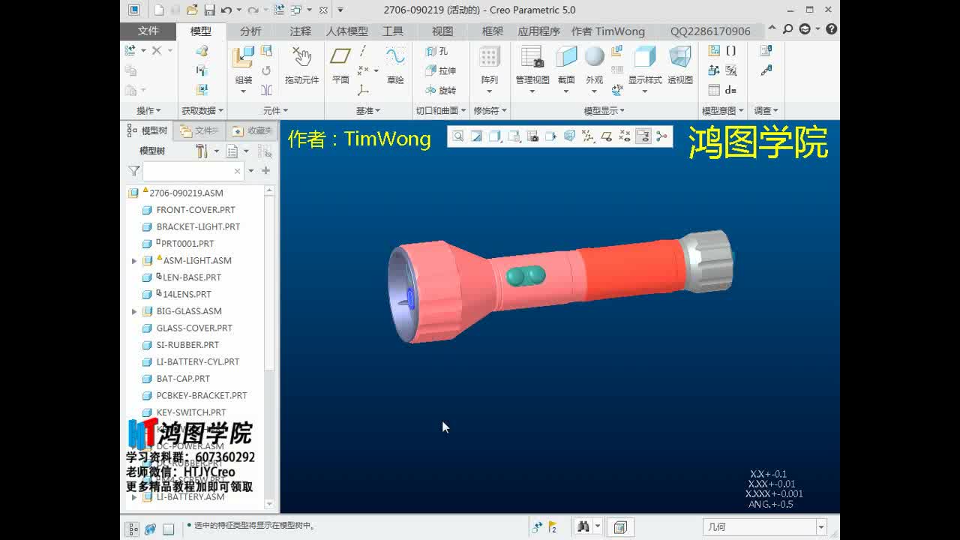Open the Operations (操作) group dropdown
Viewport: 960px width, 540px height.
click(x=148, y=110)
